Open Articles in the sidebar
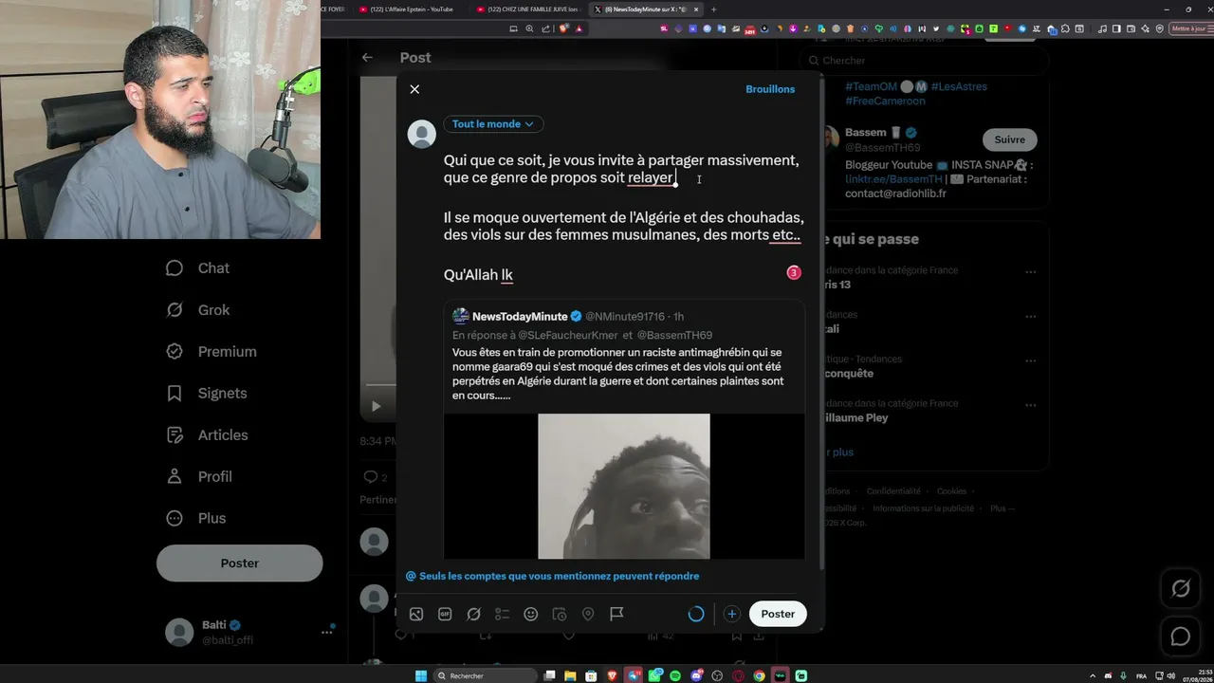 (207, 435)
